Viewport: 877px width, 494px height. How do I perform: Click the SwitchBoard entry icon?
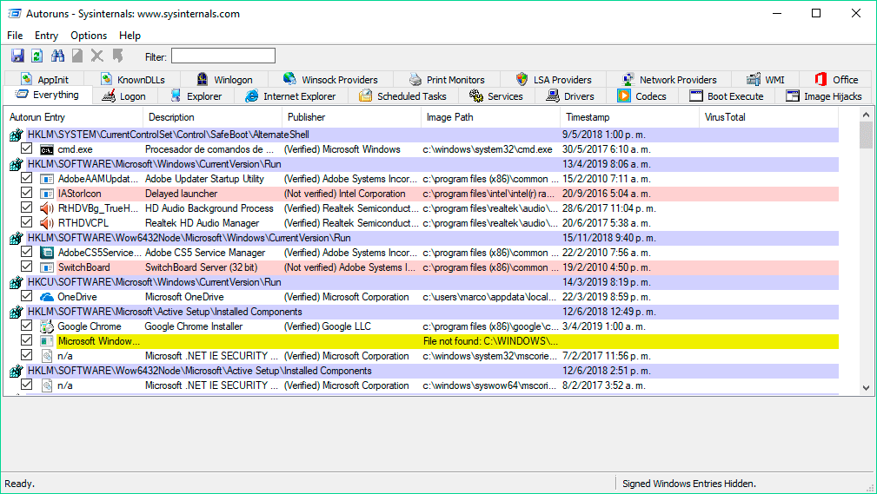pos(47,267)
